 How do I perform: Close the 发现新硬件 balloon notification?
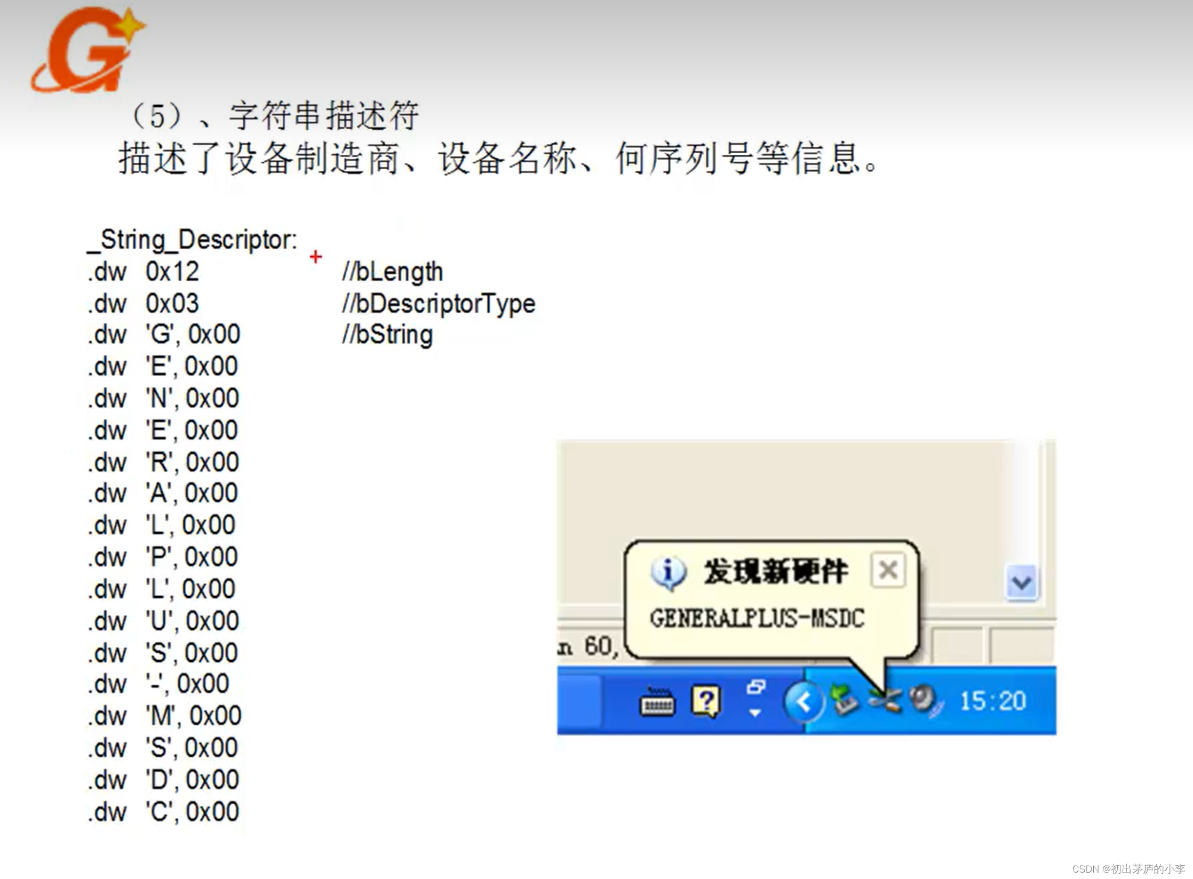click(888, 571)
